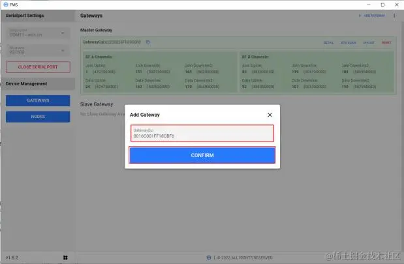Close the Add Gateway dialog
Image resolution: width=404 pixels, height=264 pixels.
270,115
